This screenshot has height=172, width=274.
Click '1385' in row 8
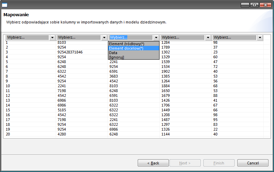[165, 76]
